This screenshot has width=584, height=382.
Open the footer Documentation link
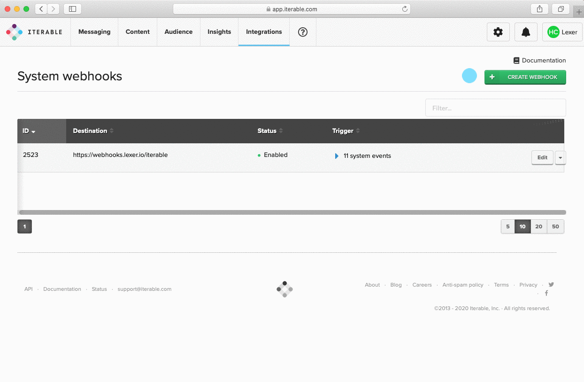62,289
